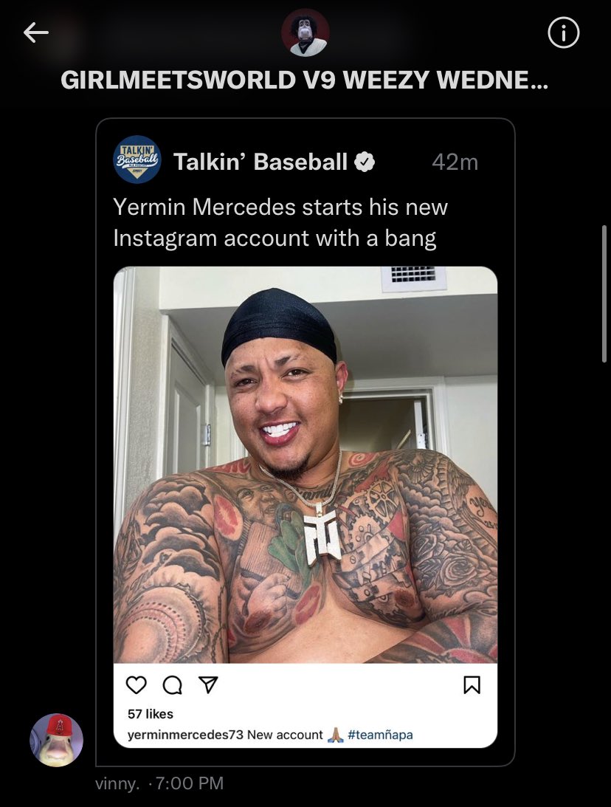Open the #teamñapa hashtag
611x807 pixels.
tap(380, 735)
